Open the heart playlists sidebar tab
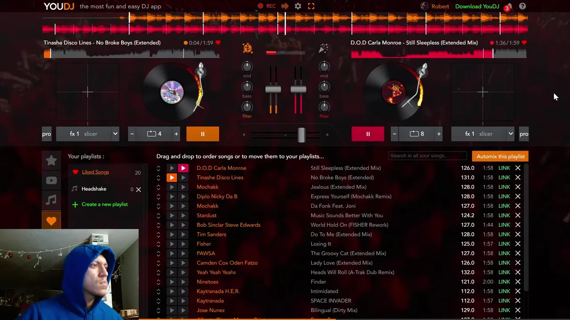 51,220
